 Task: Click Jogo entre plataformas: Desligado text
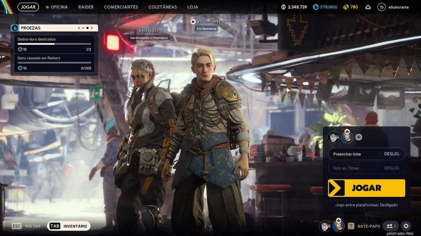tap(366, 205)
